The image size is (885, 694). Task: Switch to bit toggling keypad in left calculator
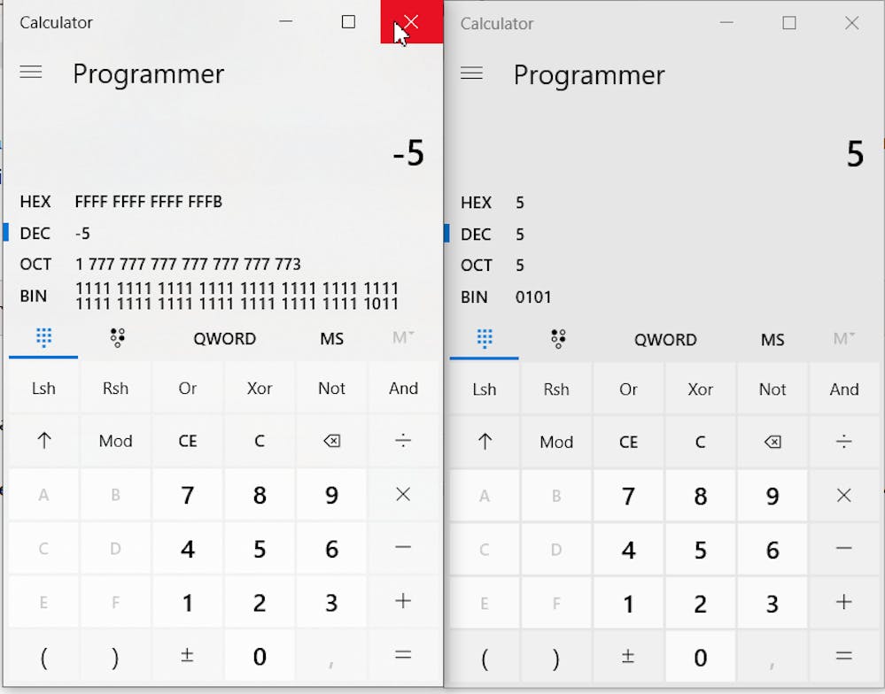click(x=117, y=337)
